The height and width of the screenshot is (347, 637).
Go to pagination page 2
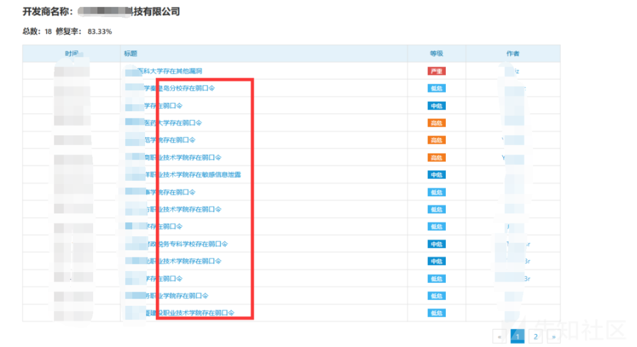[536, 336]
